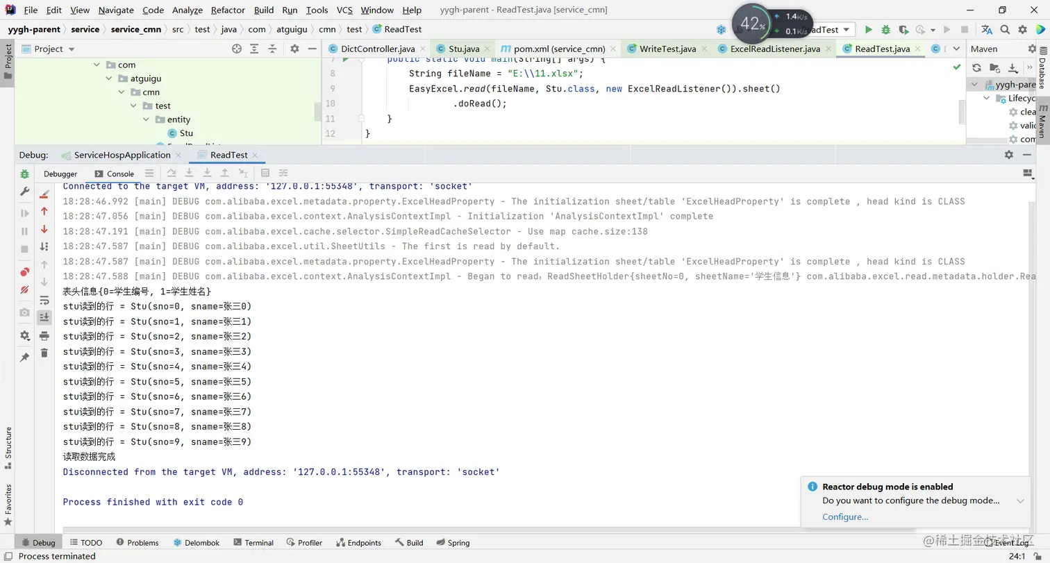1050x563 pixels.
Task: Rerun ReadTest debug session bug icon
Action: (x=25, y=174)
